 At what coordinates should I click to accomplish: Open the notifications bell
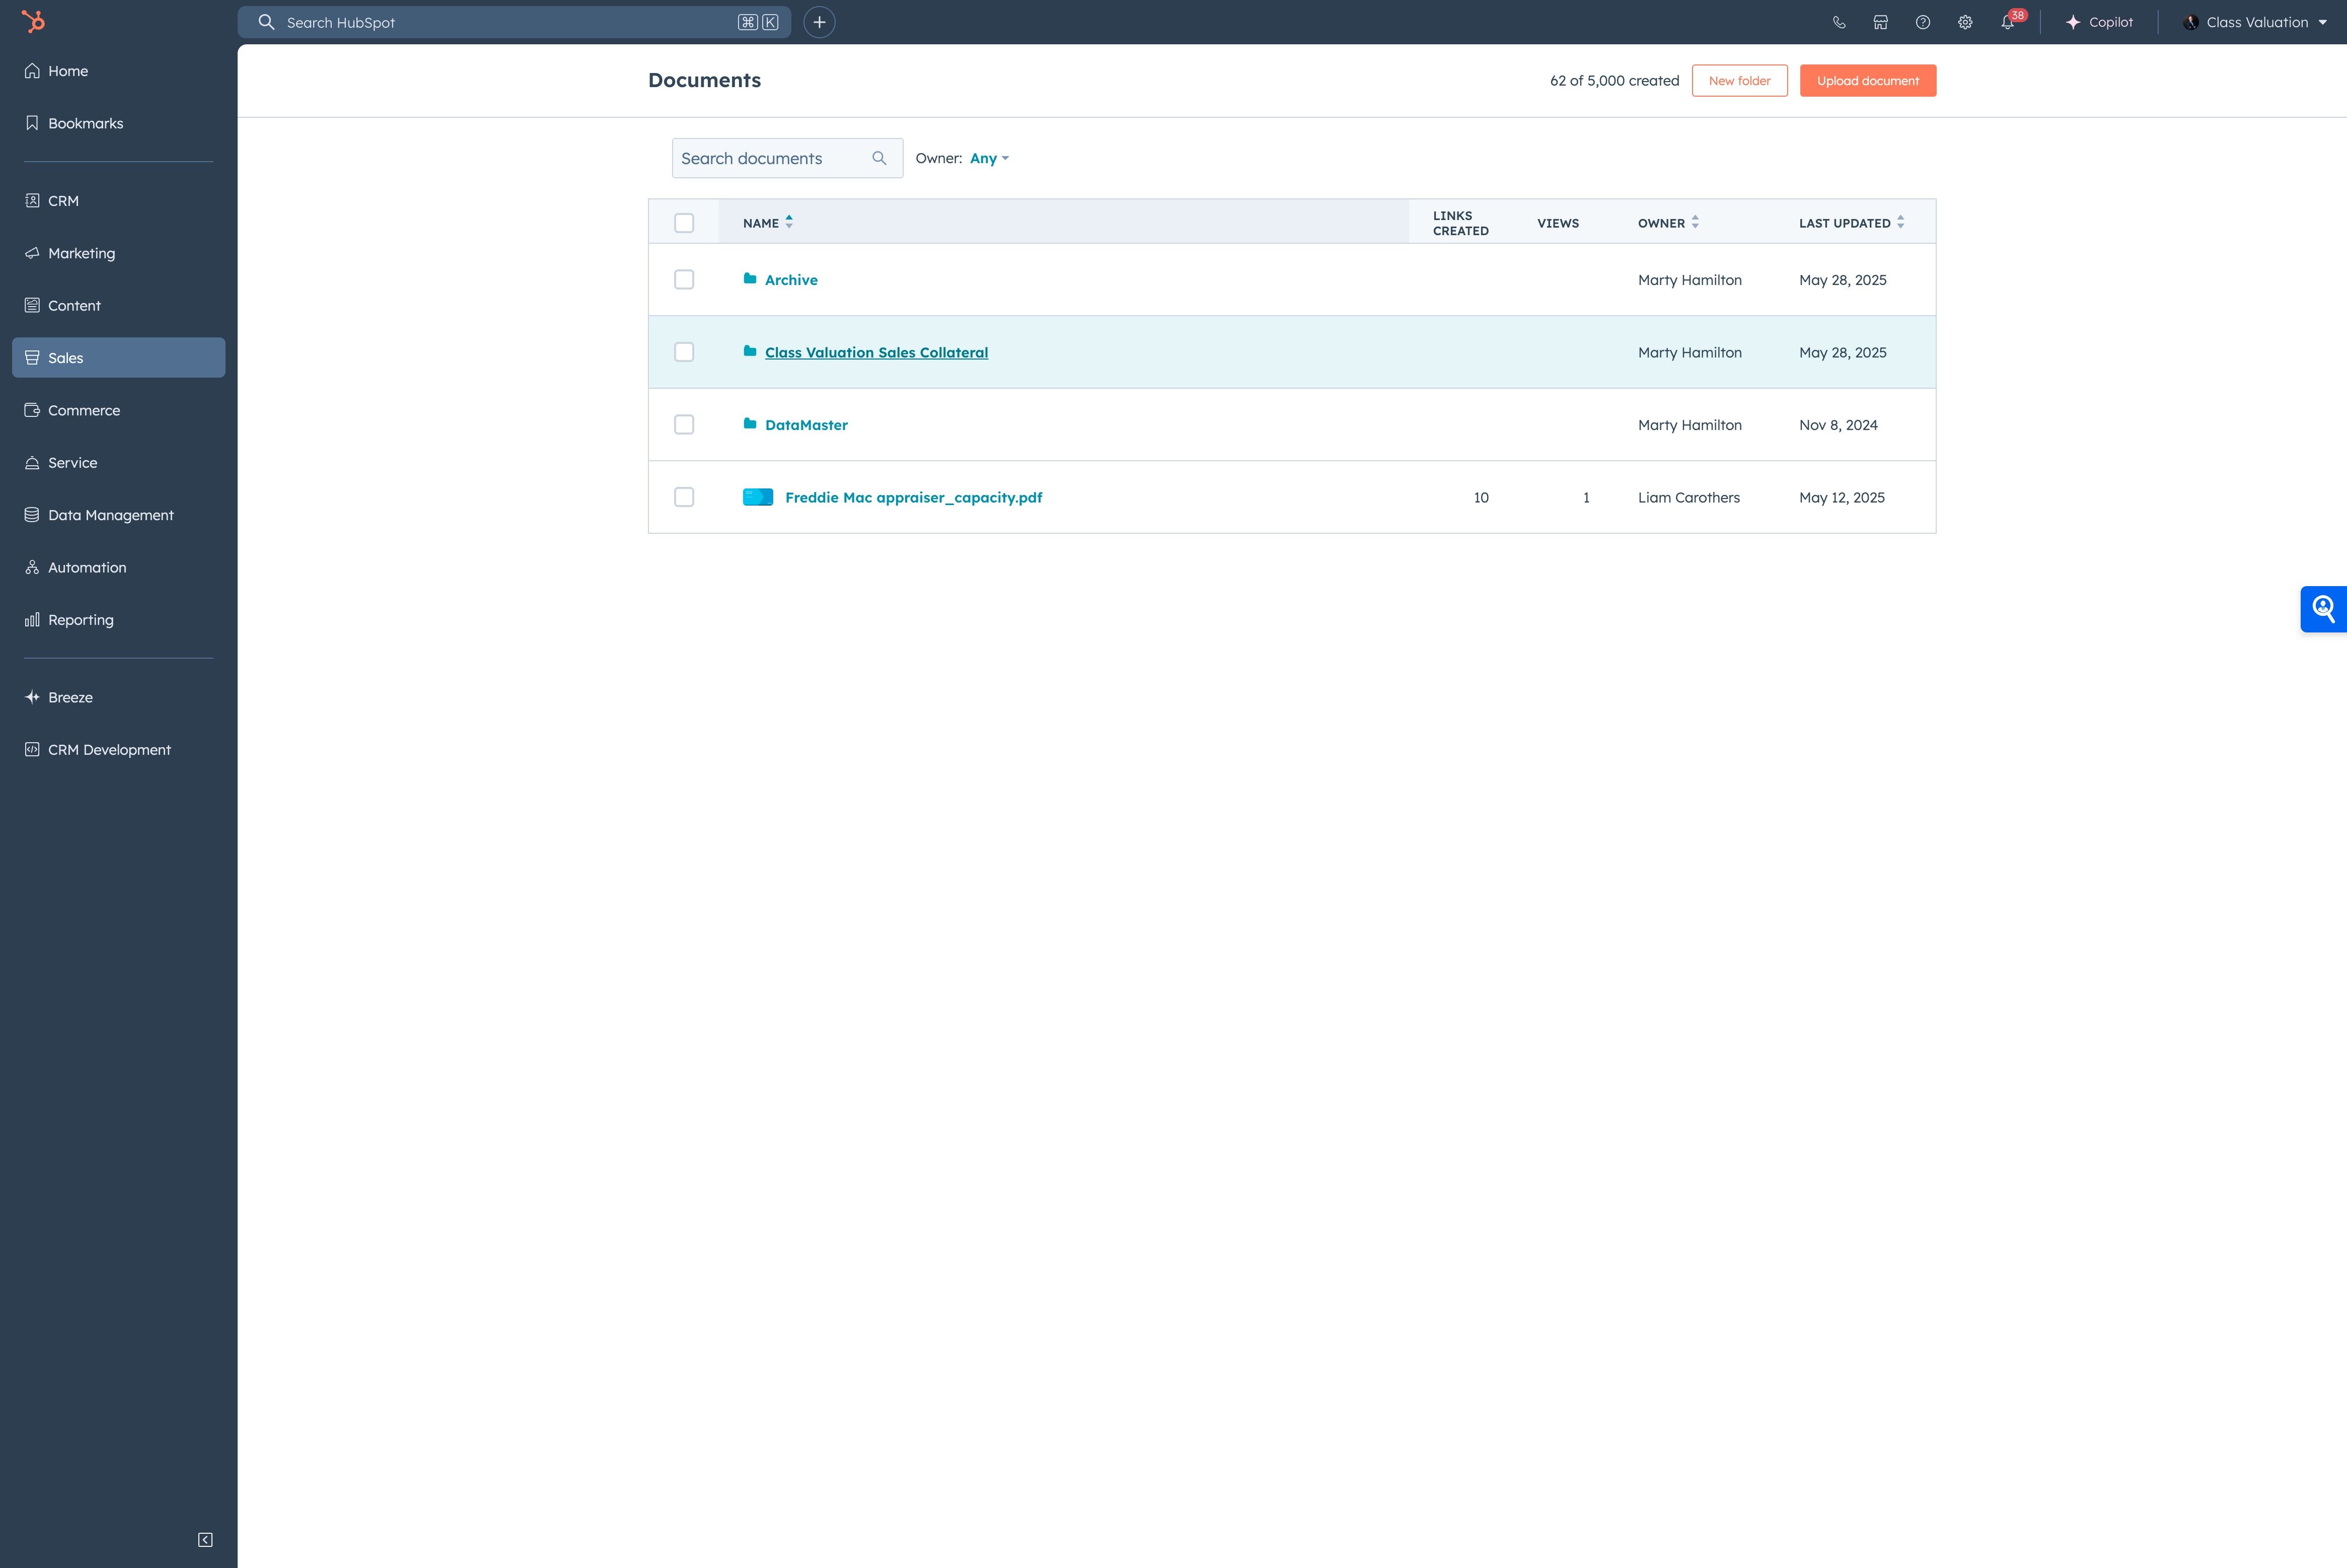[x=2007, y=22]
